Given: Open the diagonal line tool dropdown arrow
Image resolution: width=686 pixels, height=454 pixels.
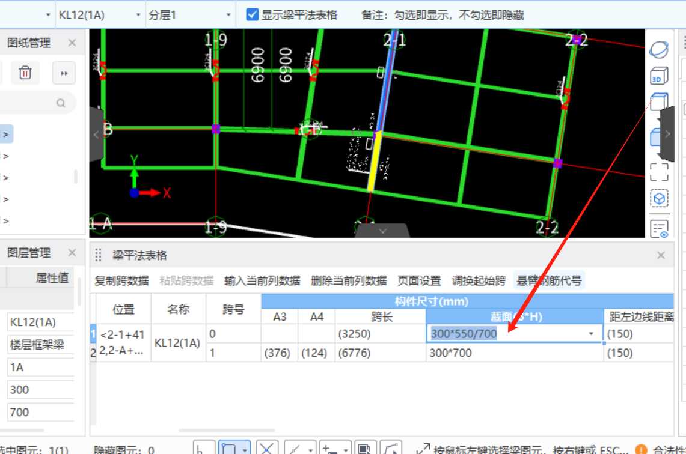Looking at the screenshot, I should pyautogui.click(x=311, y=449).
